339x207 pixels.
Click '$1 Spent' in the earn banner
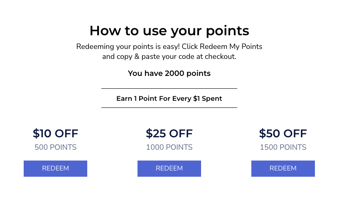point(208,98)
